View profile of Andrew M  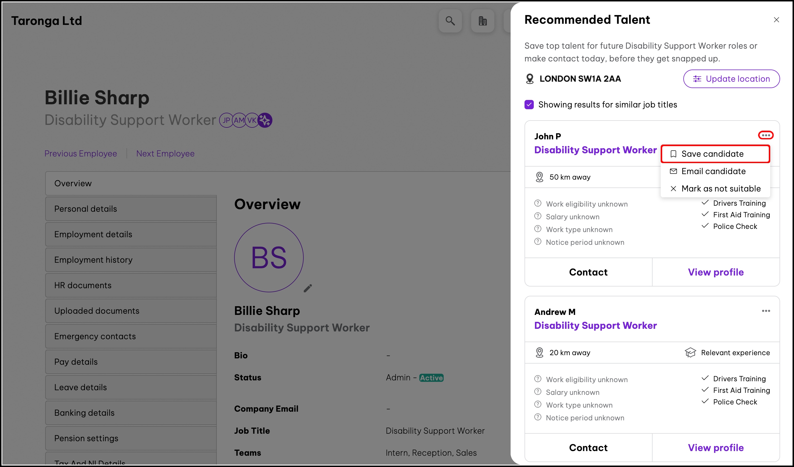point(715,448)
